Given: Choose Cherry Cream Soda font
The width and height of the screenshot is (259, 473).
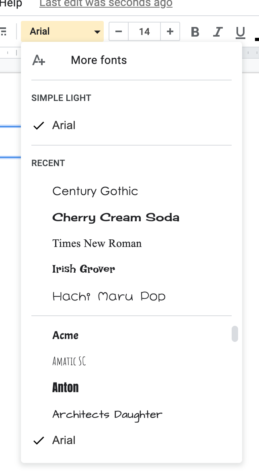Looking at the screenshot, I should [116, 218].
